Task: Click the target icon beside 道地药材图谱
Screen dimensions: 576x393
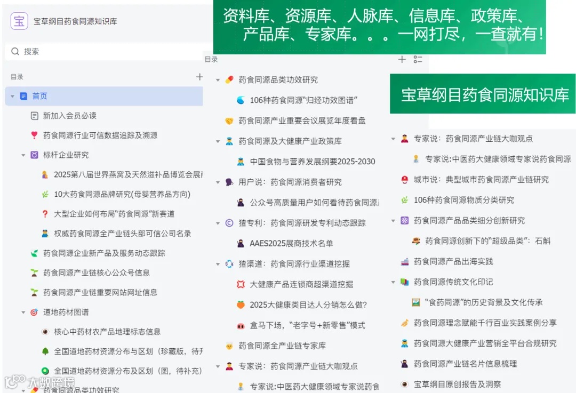Action: coord(34,312)
